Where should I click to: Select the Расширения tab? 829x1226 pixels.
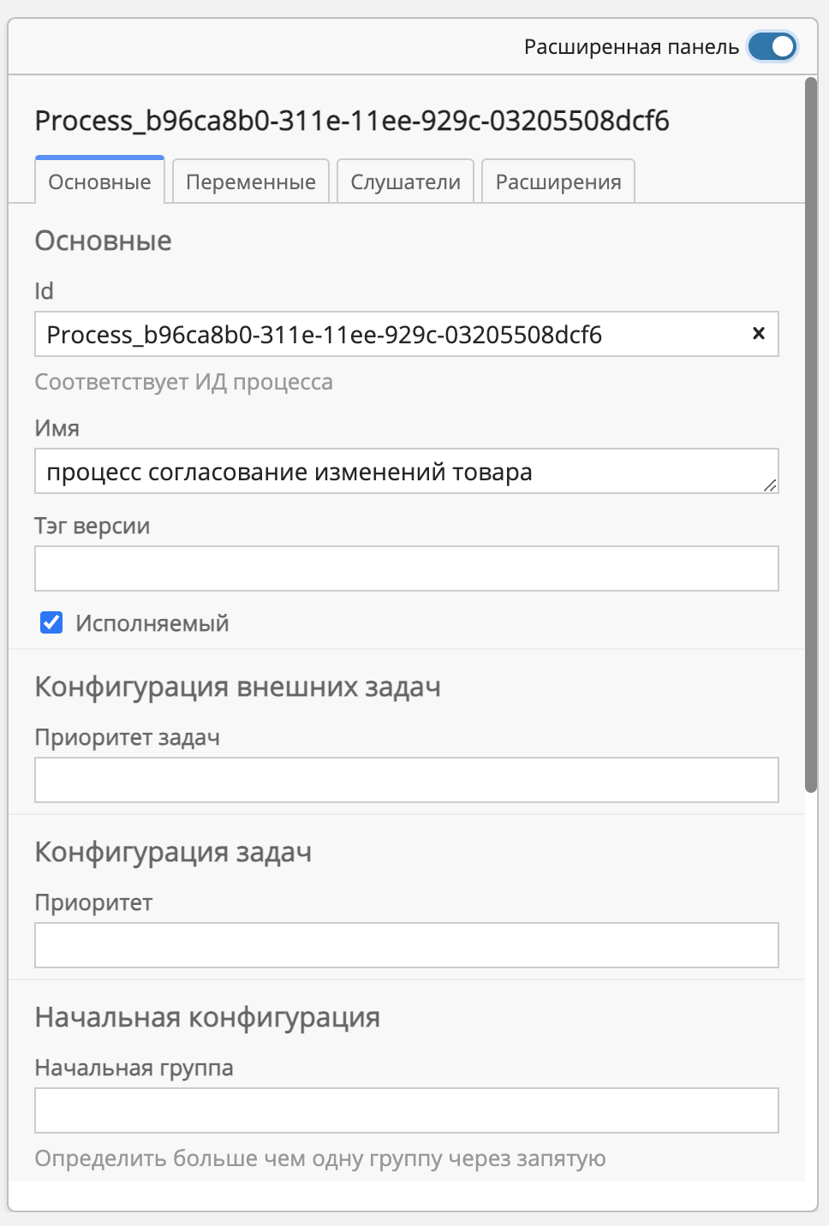point(558,181)
